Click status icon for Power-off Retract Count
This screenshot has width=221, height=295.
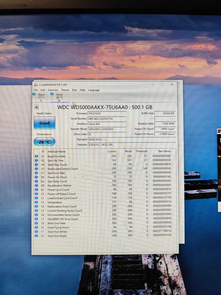pos(37,194)
